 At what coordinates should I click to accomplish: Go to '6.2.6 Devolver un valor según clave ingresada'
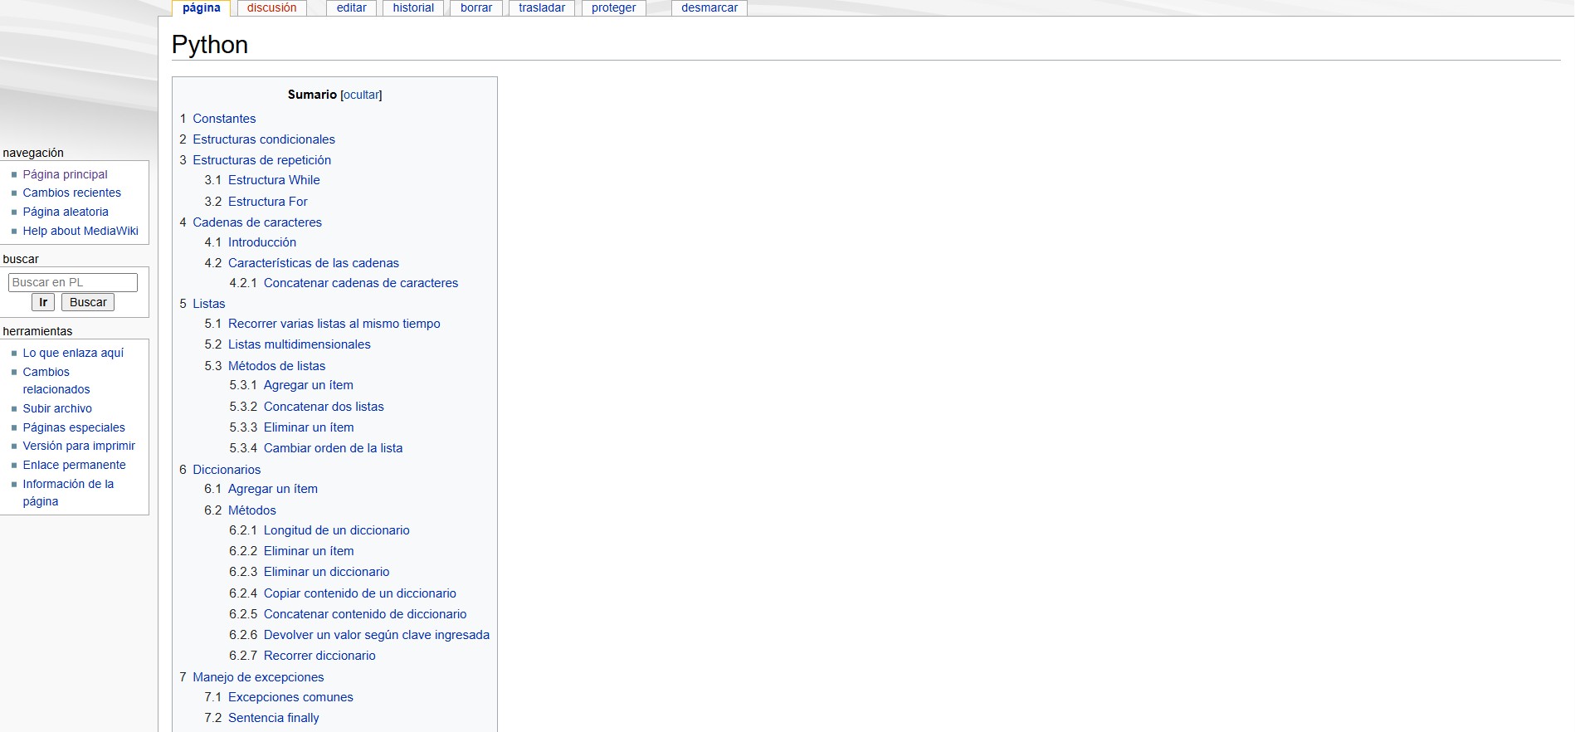[x=359, y=635]
